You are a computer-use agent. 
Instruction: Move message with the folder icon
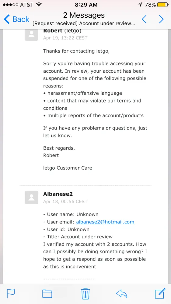[x=47, y=294]
